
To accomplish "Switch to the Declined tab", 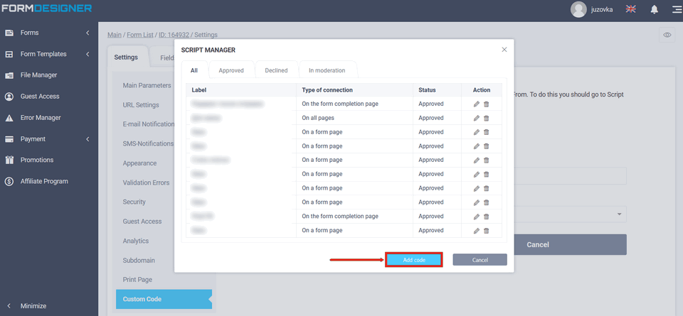I will 276,70.
